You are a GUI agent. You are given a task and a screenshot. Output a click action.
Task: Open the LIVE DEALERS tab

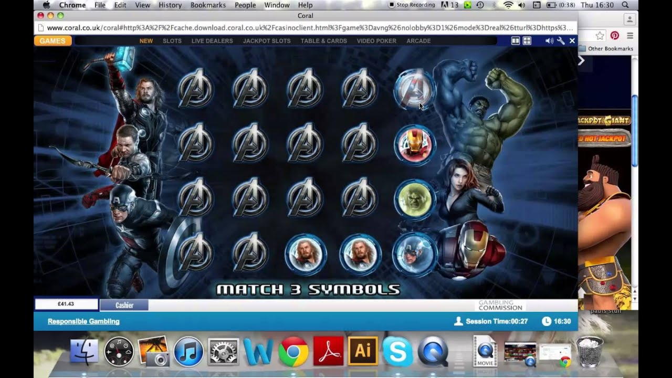click(x=212, y=41)
